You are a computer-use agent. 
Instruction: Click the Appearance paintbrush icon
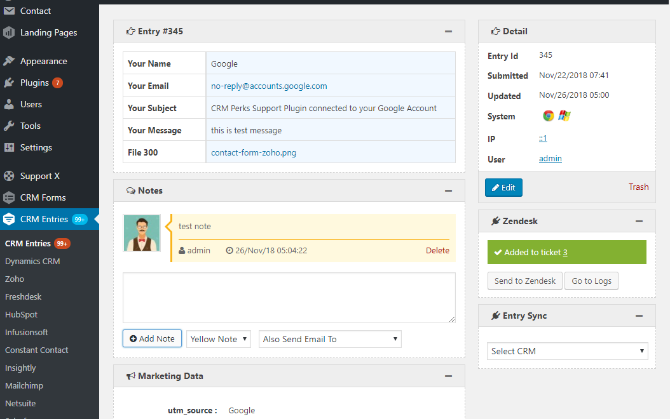point(9,61)
